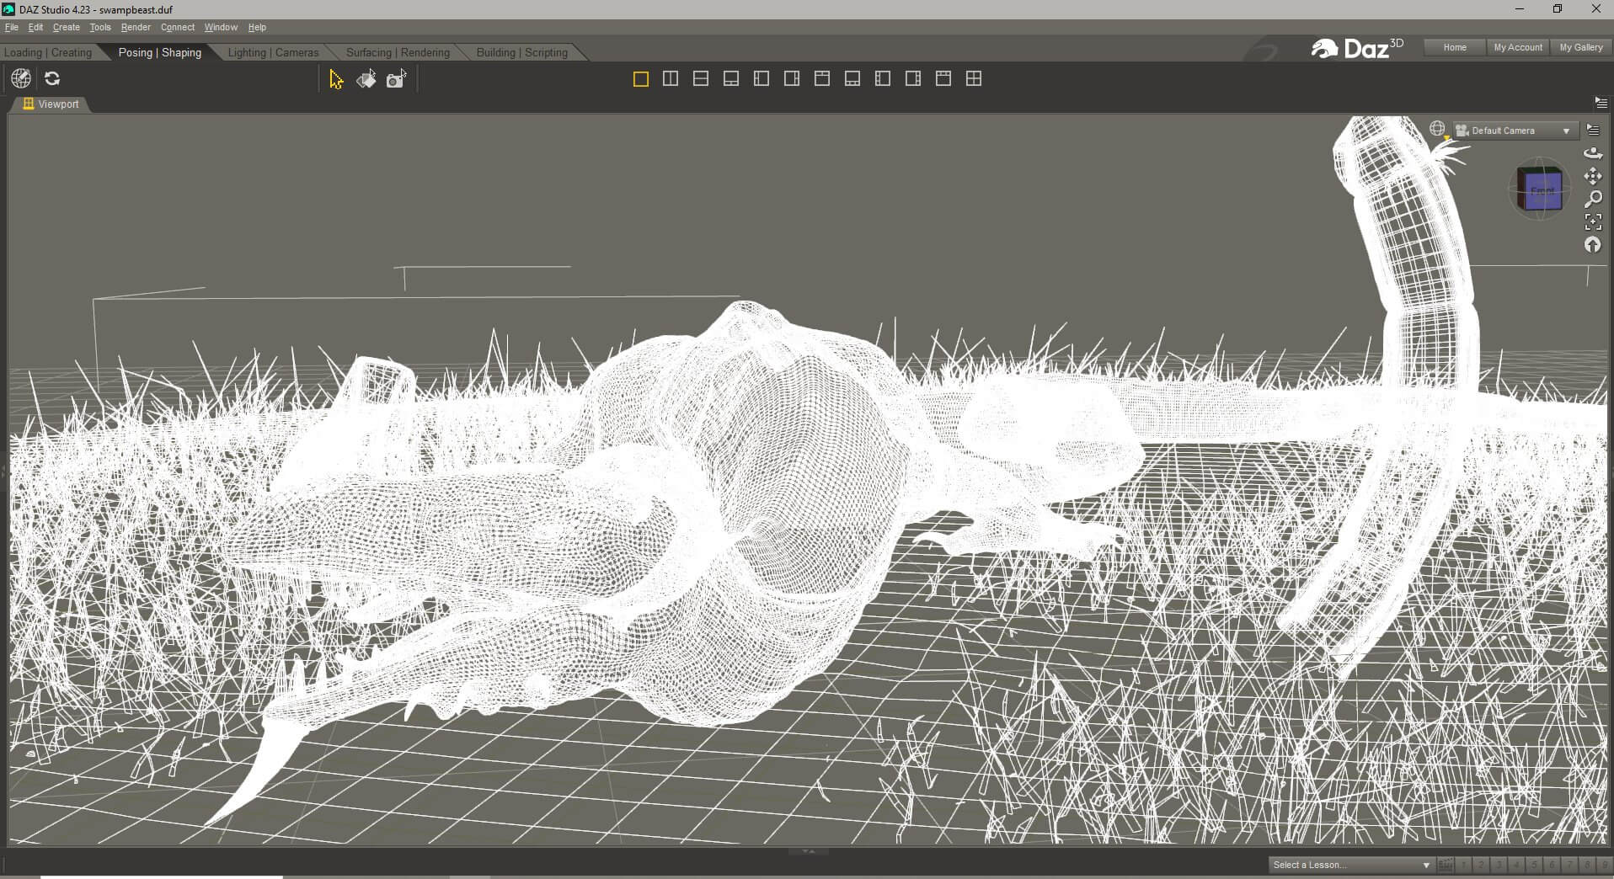Switch to side-by-side two-pane viewport layout
This screenshot has height=879, width=1614.
click(671, 78)
